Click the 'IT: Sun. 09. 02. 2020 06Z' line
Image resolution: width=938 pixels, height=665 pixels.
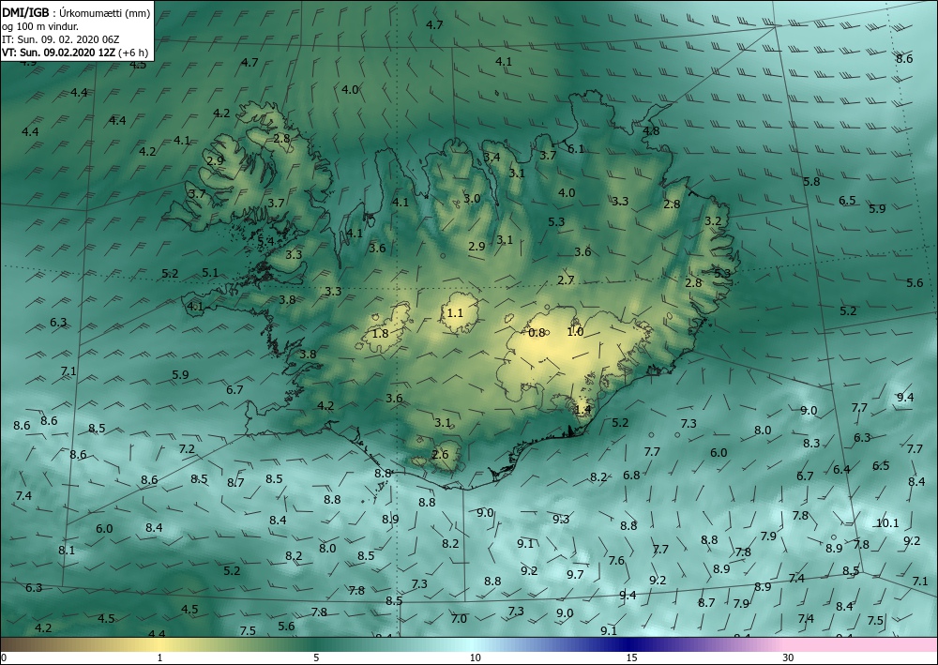(61, 39)
